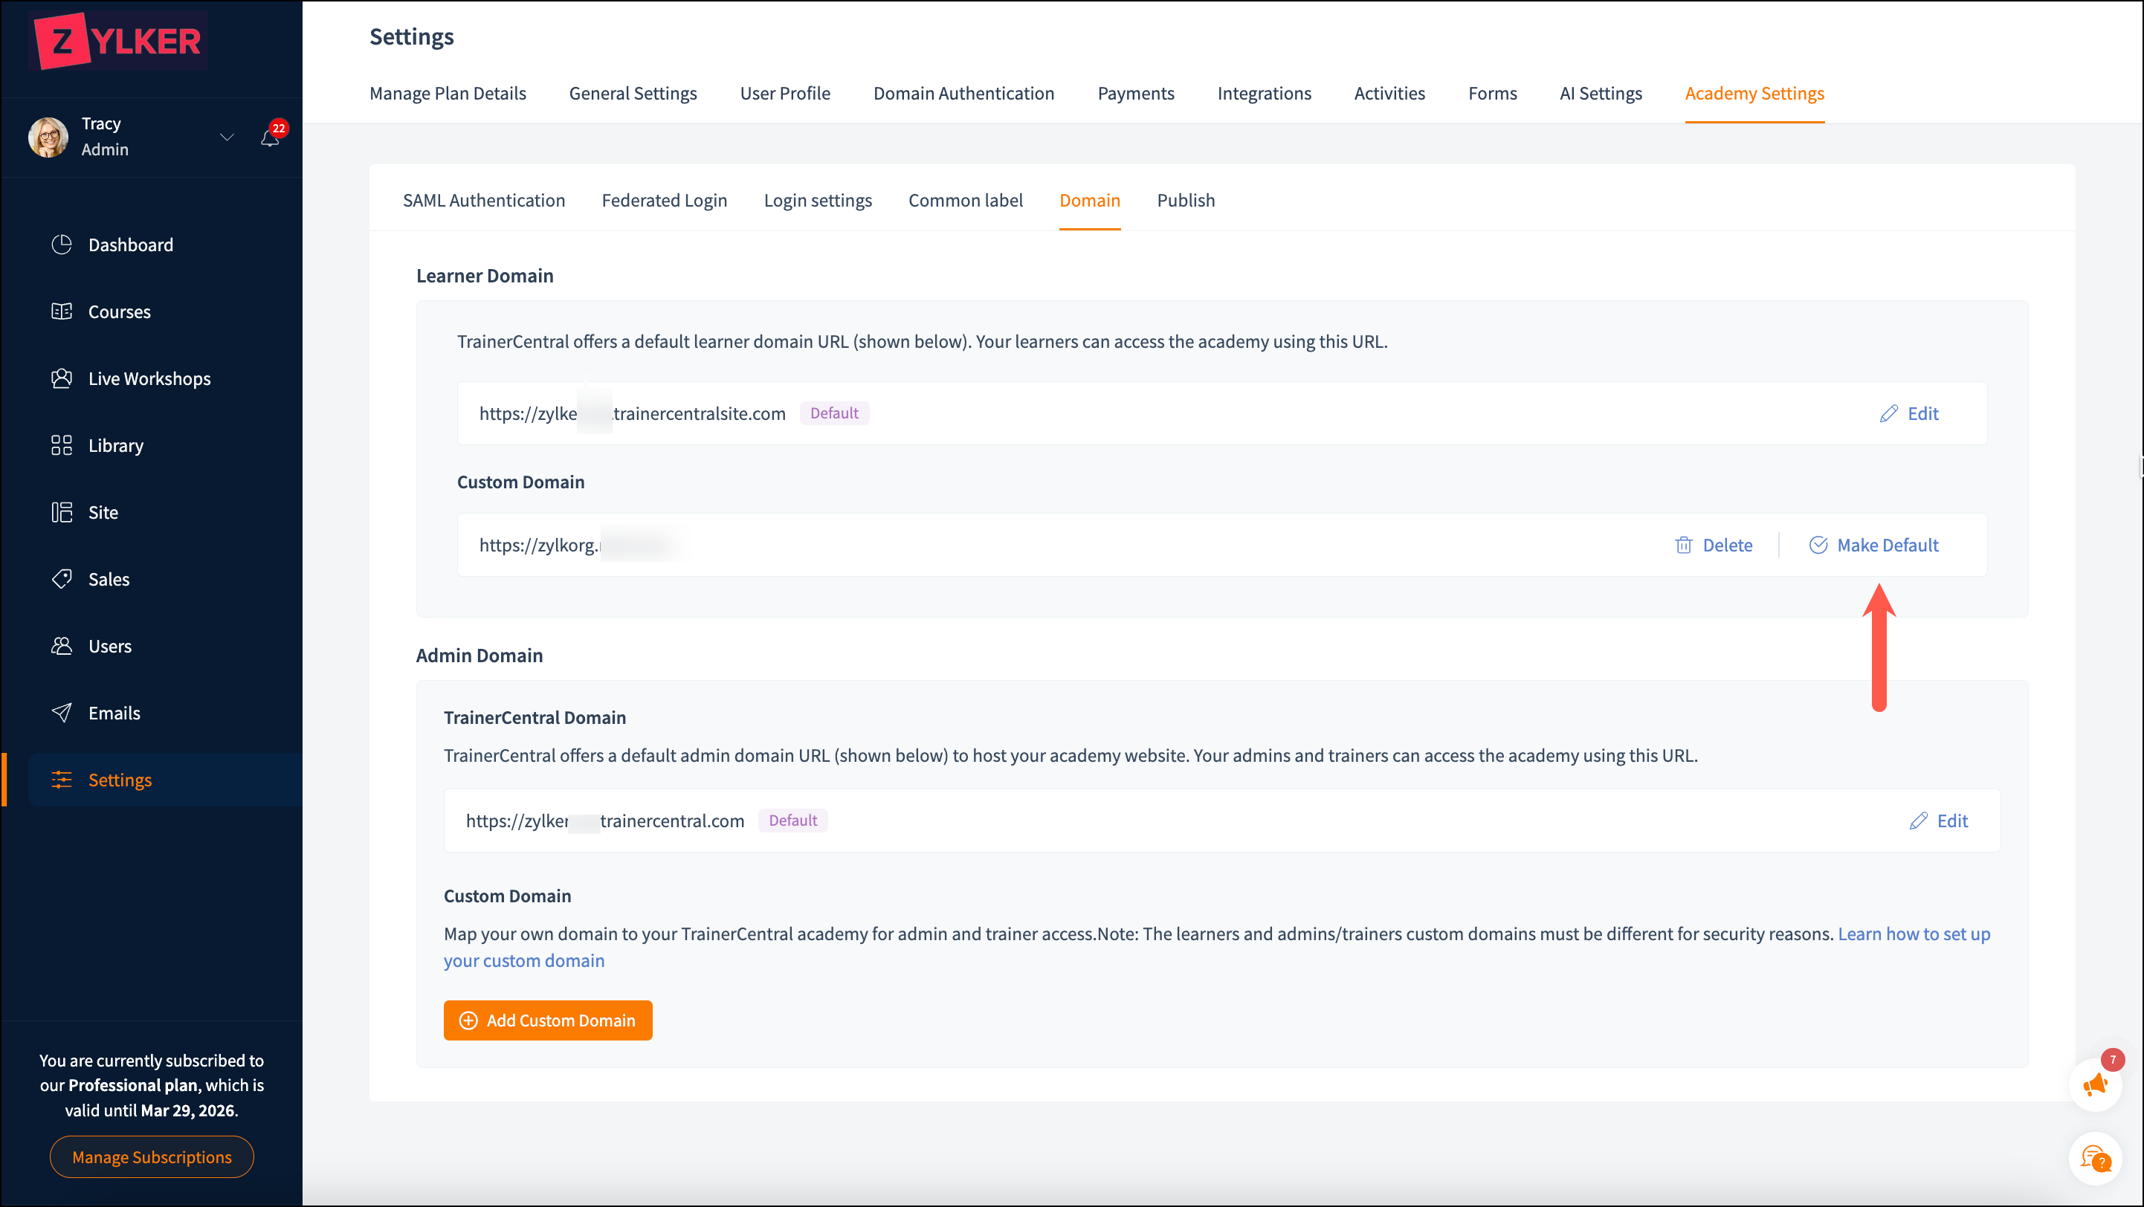The image size is (2144, 1207).
Task: Open Courses from the sidebar
Action: 62,311
